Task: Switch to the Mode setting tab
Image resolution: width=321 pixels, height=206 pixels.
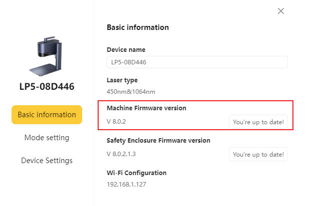Action: (x=47, y=138)
